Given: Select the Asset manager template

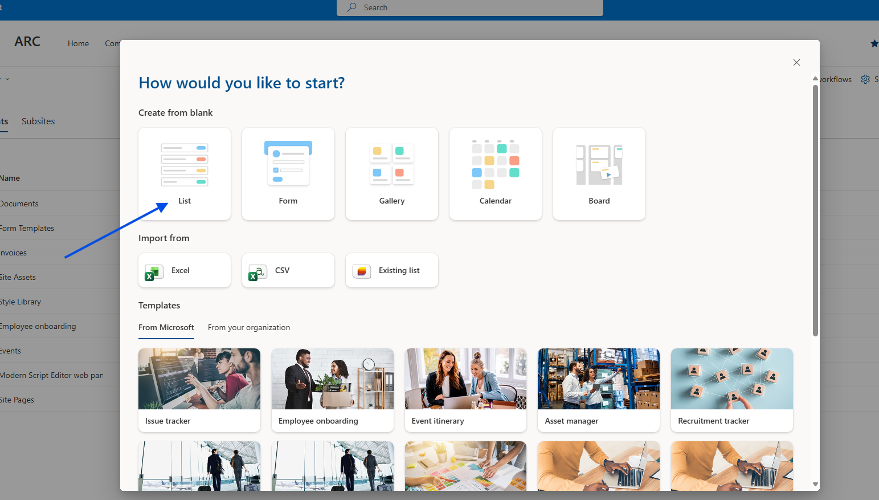Looking at the screenshot, I should point(599,390).
